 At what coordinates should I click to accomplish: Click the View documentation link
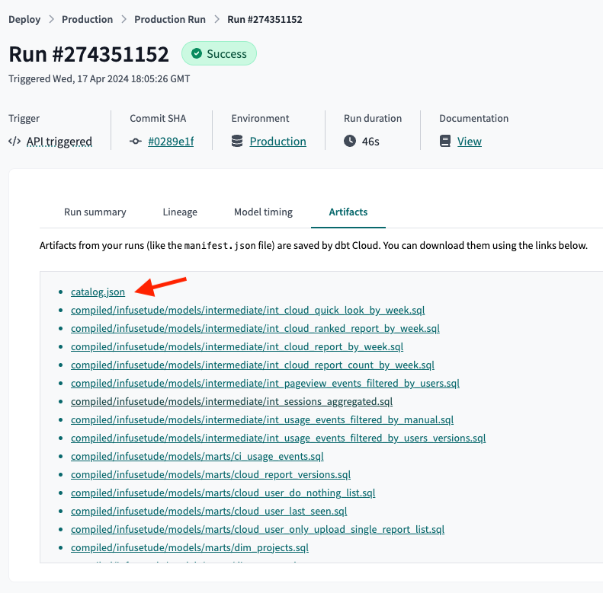coord(469,142)
